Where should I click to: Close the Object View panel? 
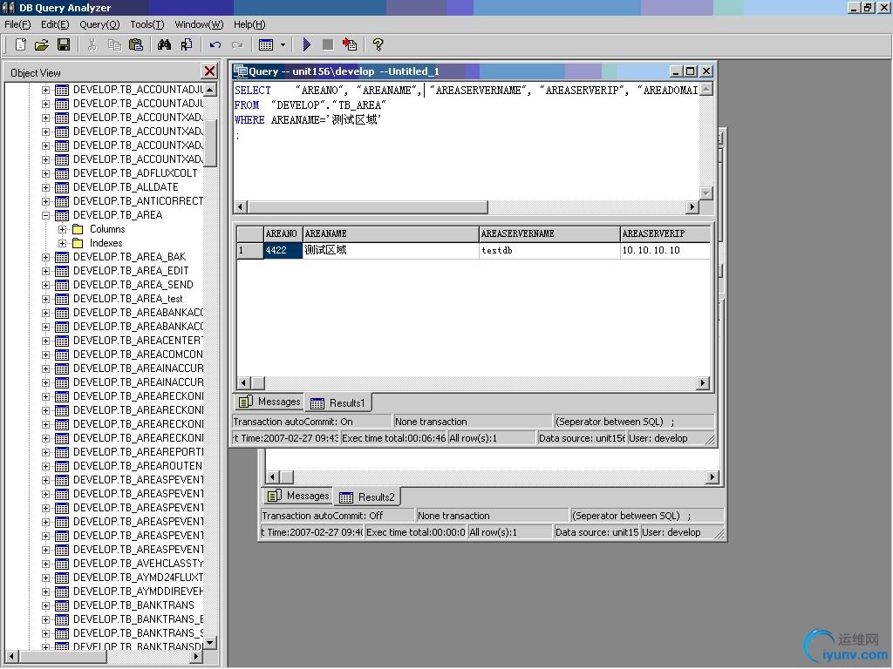(x=209, y=71)
